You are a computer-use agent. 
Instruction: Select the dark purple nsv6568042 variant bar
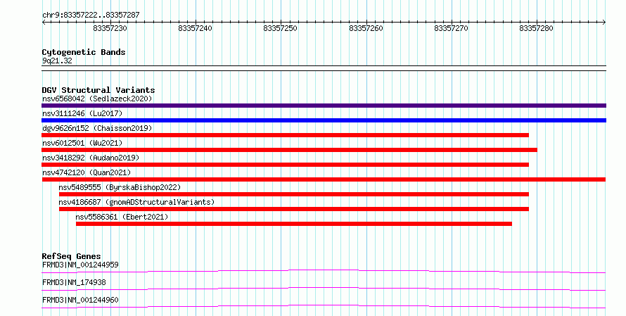[x=324, y=106]
